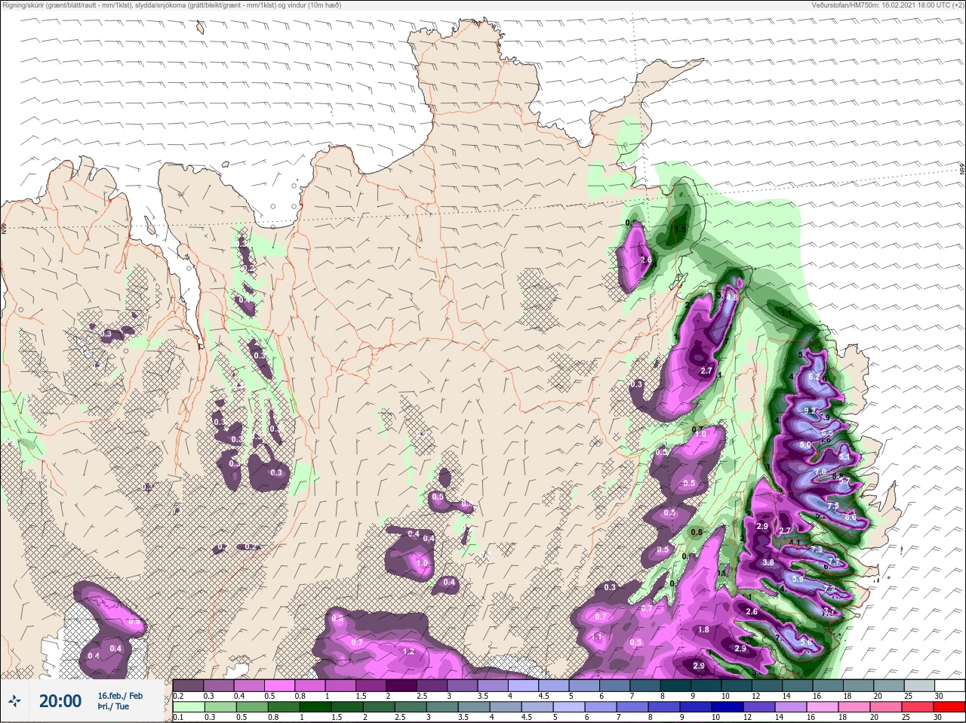Click the map title starting 'Rigning/skúrir'

click(171, 5)
